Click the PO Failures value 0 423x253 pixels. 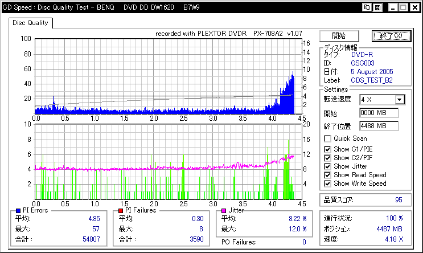tap(304, 242)
